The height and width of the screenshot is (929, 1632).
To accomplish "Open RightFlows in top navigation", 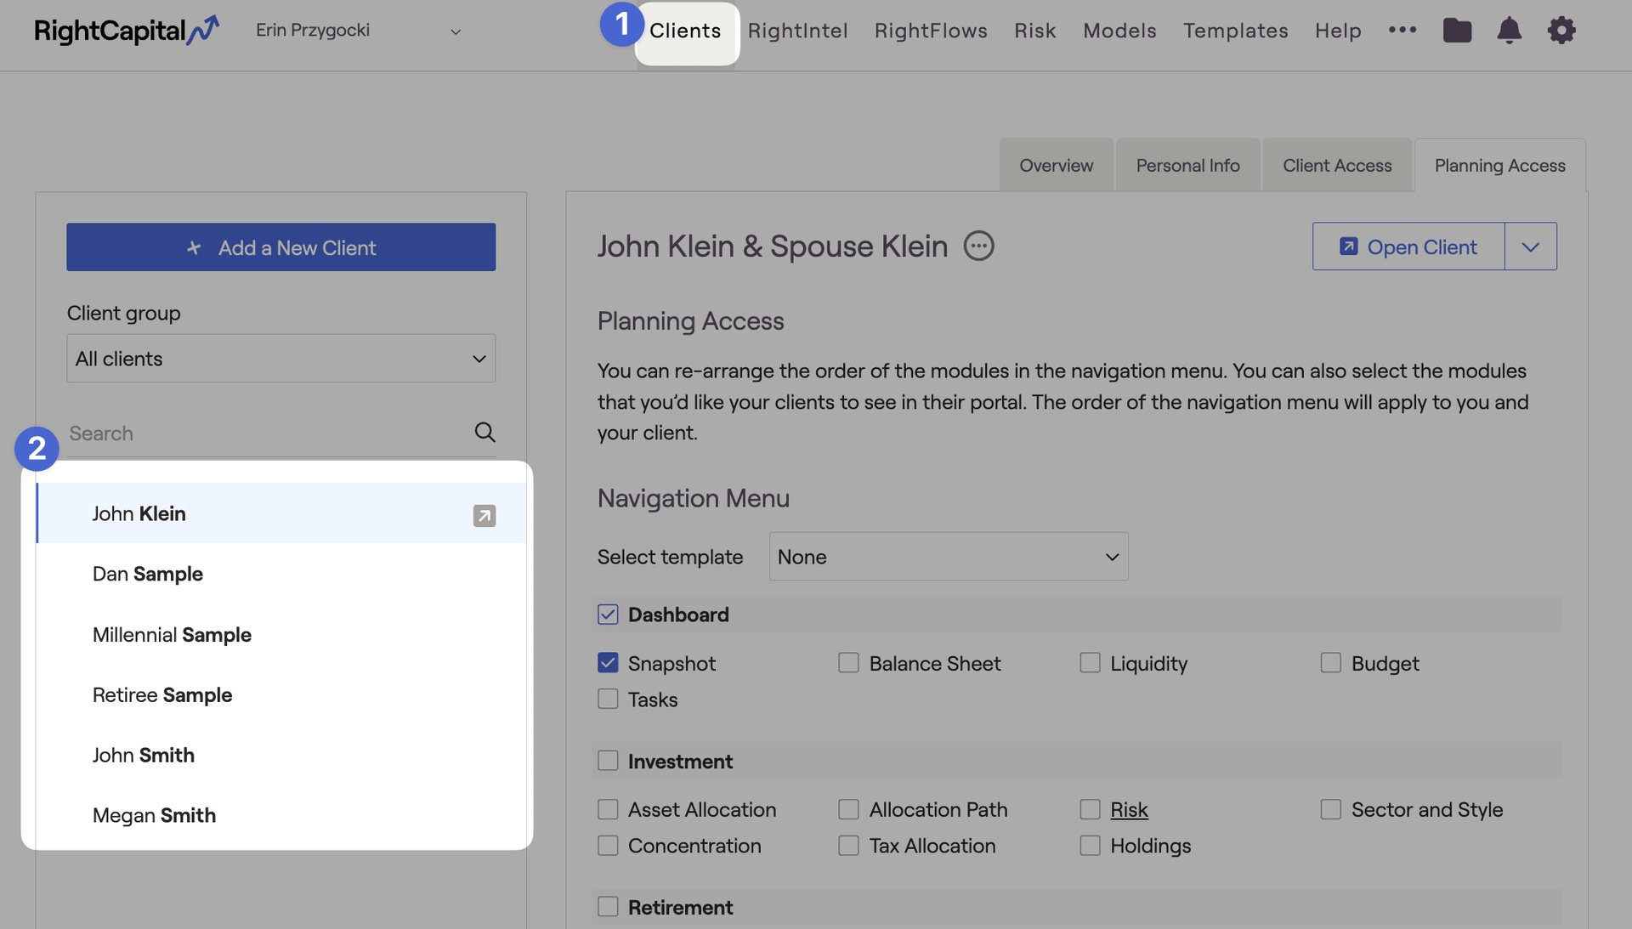I will point(931,31).
